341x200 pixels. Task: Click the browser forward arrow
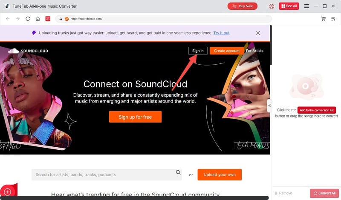[17, 19]
